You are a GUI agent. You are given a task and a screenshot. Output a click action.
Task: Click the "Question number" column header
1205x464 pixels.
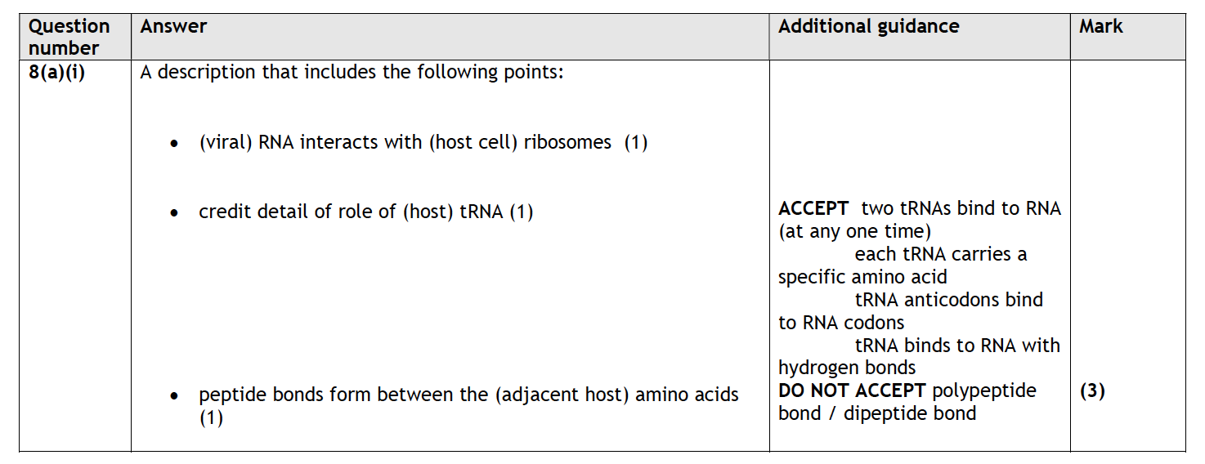[69, 38]
